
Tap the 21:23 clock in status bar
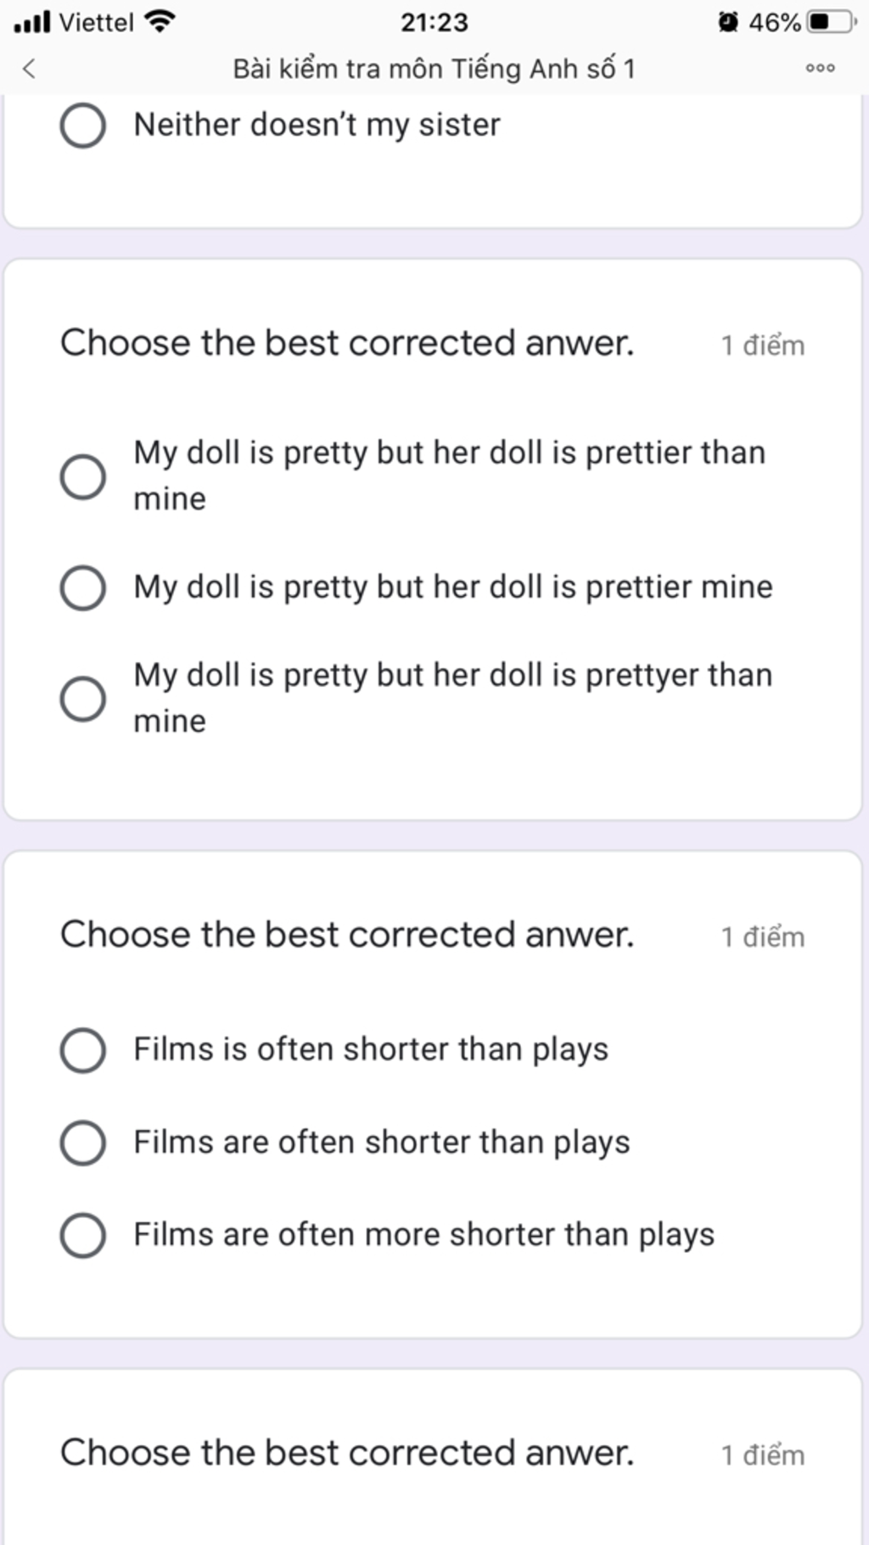tap(434, 22)
